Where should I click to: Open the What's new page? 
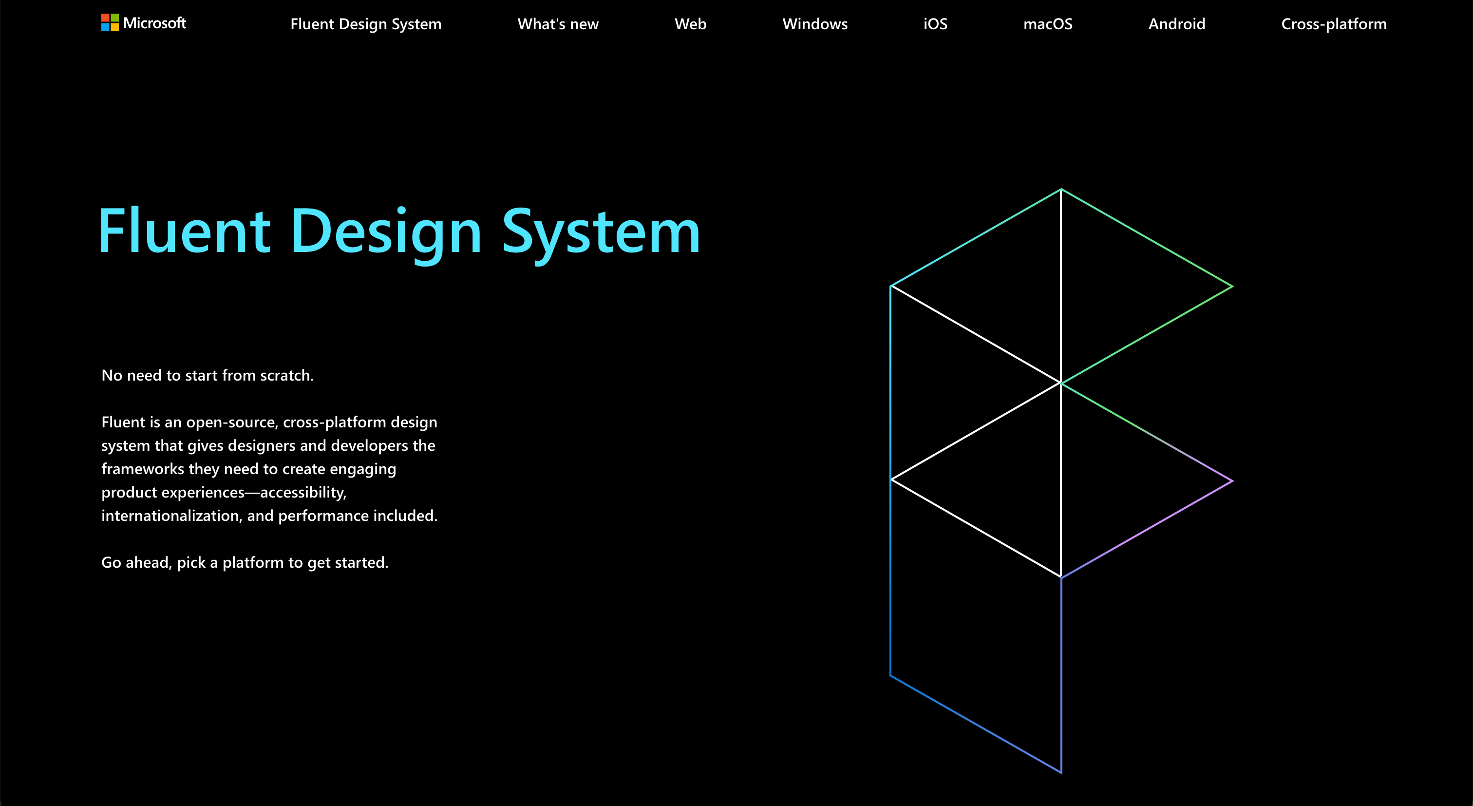558,24
